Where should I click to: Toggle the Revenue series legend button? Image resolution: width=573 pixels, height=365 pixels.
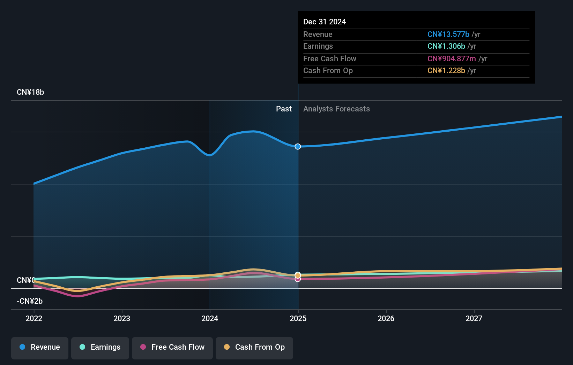[40, 348]
